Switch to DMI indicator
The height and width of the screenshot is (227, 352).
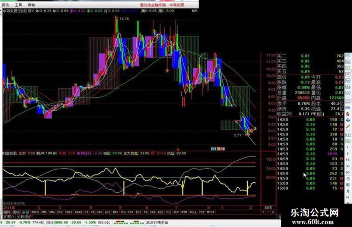coord(44,212)
